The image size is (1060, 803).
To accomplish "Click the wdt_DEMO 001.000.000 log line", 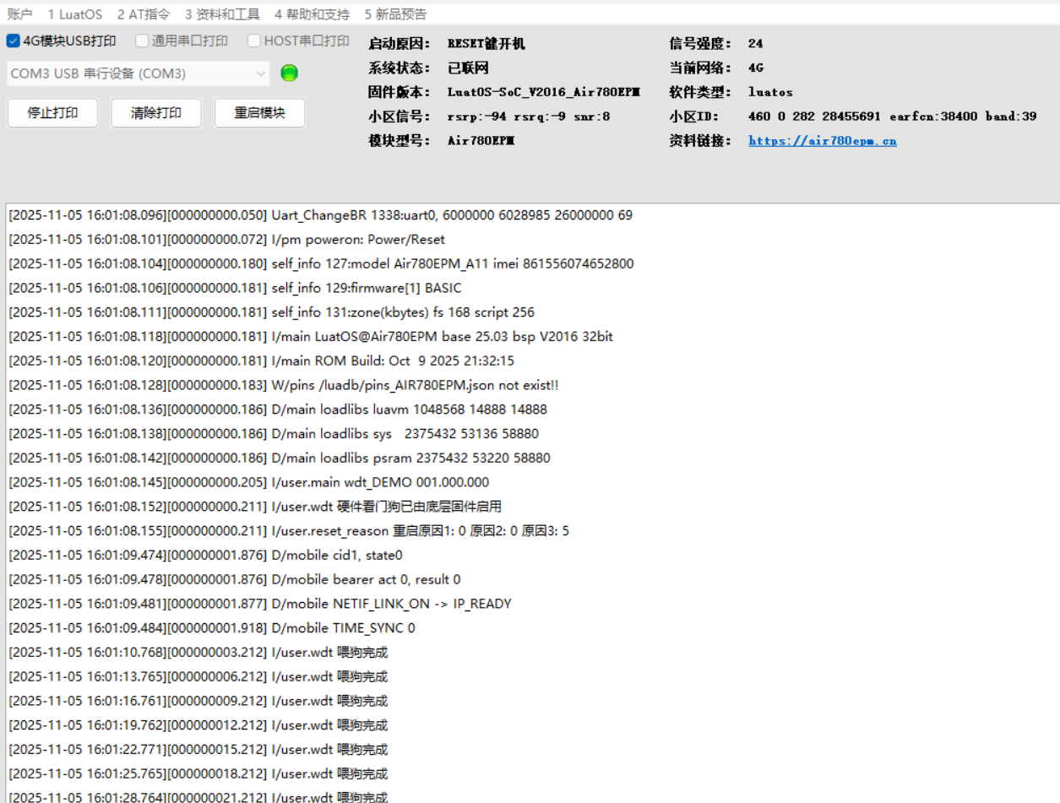I will tap(248, 482).
